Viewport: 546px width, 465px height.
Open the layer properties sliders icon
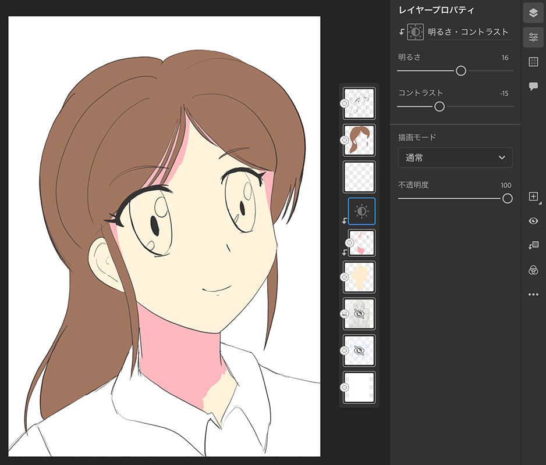click(x=533, y=37)
